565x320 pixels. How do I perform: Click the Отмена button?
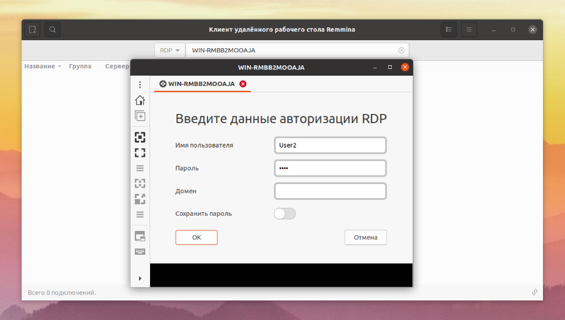click(x=365, y=237)
